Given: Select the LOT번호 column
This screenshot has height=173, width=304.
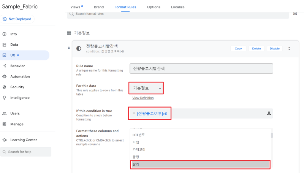Looking at the screenshot, I should 200,135.
